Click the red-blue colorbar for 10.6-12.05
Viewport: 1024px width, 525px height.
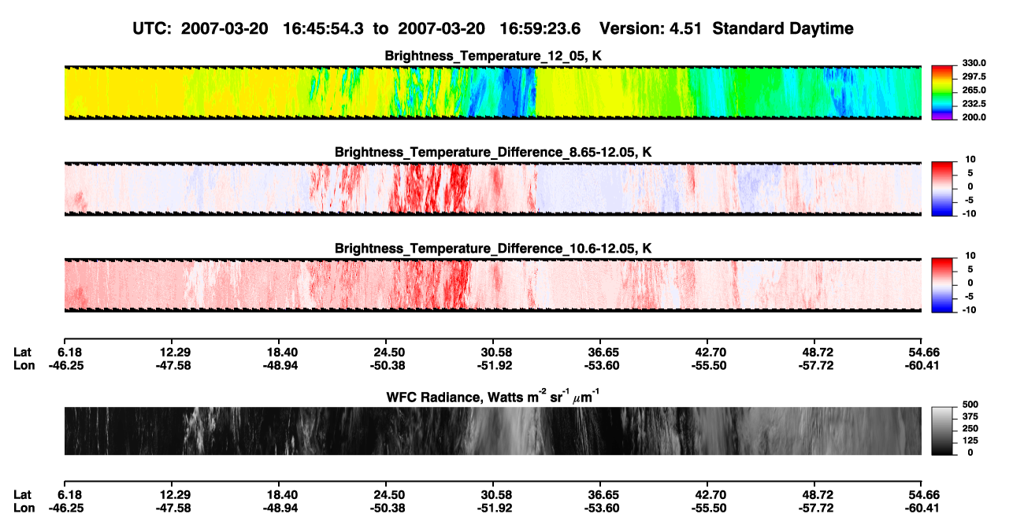point(941,283)
